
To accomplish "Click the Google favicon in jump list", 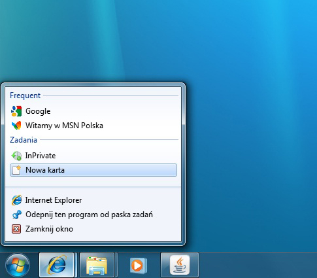I will tap(16, 111).
